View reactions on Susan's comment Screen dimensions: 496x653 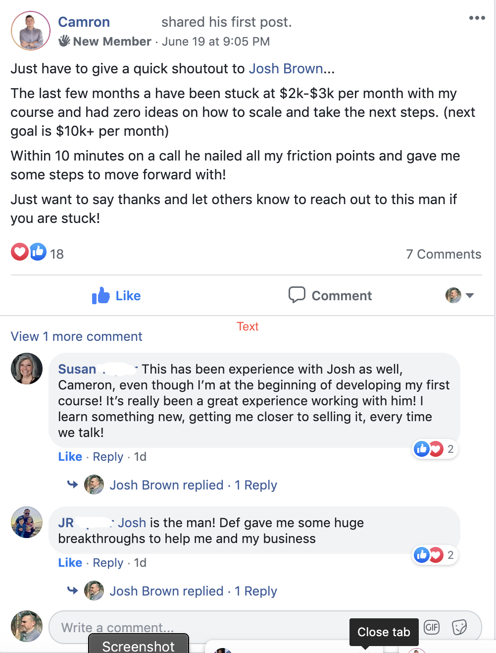(435, 449)
